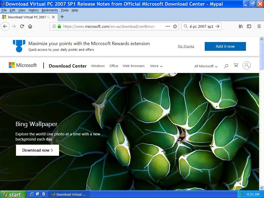Click the vertical scrollbar thumb
The height and width of the screenshot is (198, 264).
point(261,55)
